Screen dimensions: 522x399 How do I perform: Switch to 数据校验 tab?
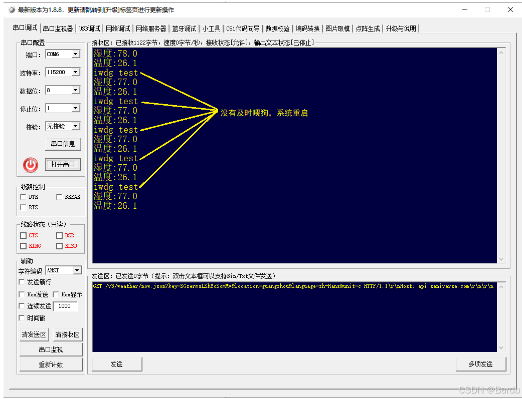277,29
